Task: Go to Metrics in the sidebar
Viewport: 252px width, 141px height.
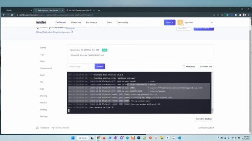Action: coord(43,103)
